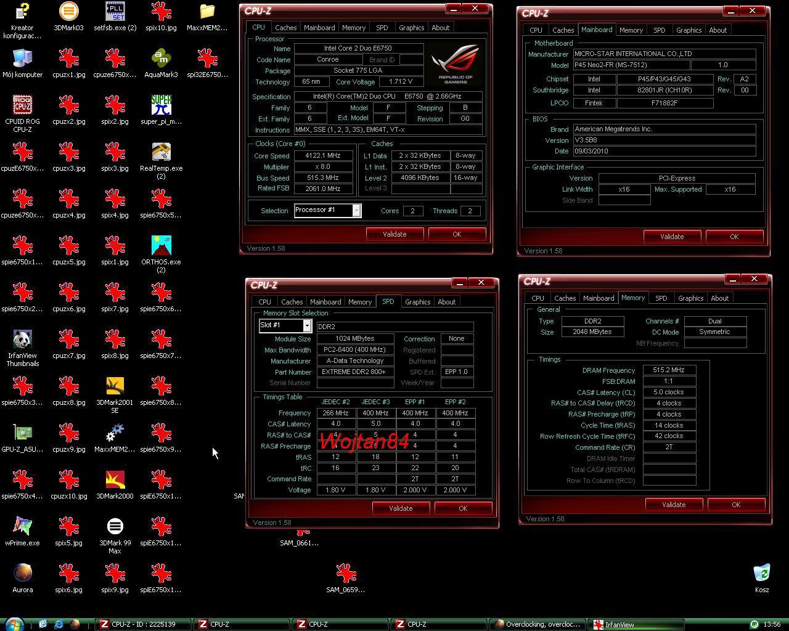Image resolution: width=789 pixels, height=631 pixels.
Task: Click the taskbar clock 13:56
Action: [772, 624]
